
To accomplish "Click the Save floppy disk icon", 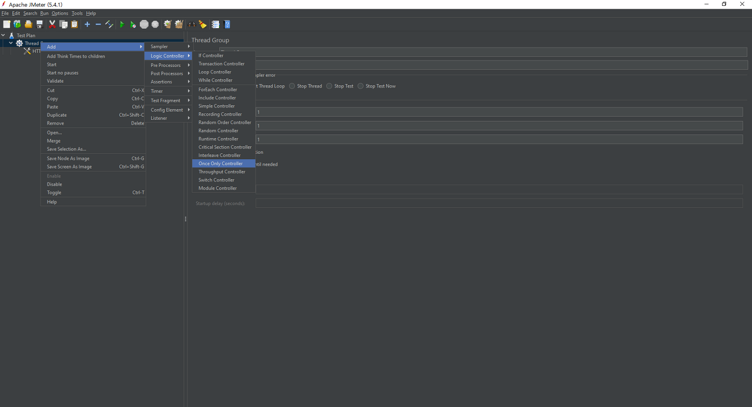I will coord(39,24).
